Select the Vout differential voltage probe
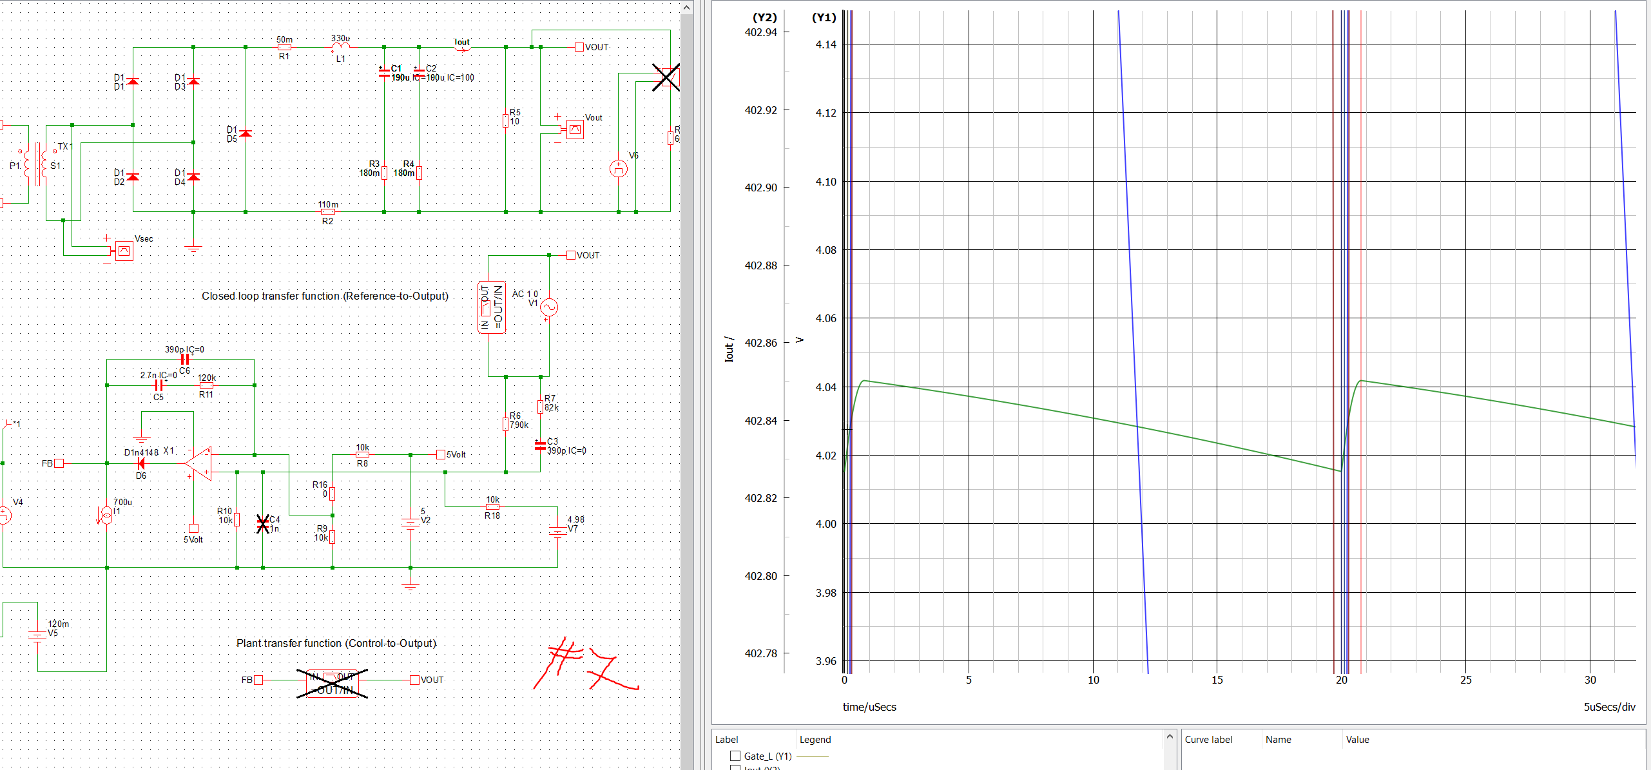Viewport: 1651px width, 770px height. (x=574, y=130)
